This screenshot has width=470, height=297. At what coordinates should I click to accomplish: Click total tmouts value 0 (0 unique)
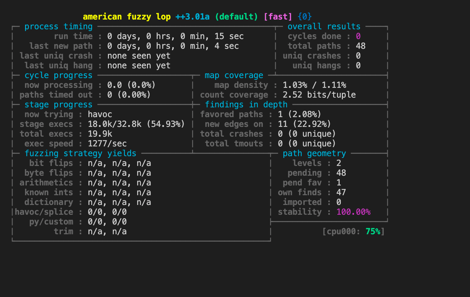[307, 144]
